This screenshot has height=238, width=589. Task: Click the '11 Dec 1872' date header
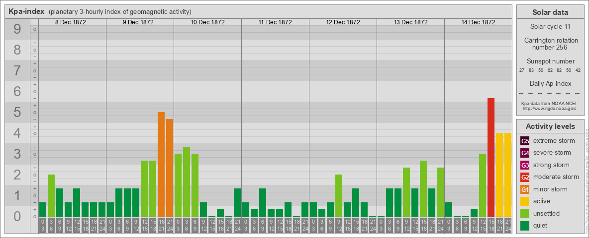tap(275, 22)
